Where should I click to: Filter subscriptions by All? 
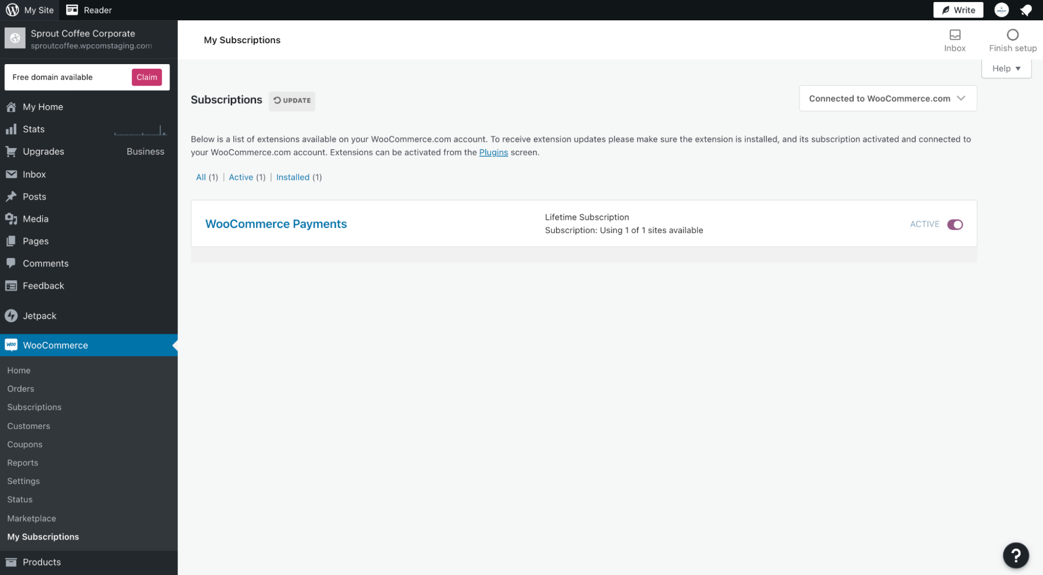(x=201, y=177)
